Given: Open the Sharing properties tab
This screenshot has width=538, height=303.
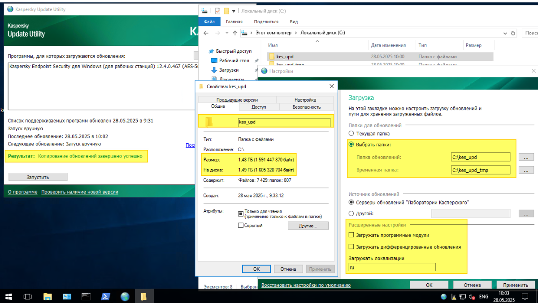Looking at the screenshot, I should [259, 107].
